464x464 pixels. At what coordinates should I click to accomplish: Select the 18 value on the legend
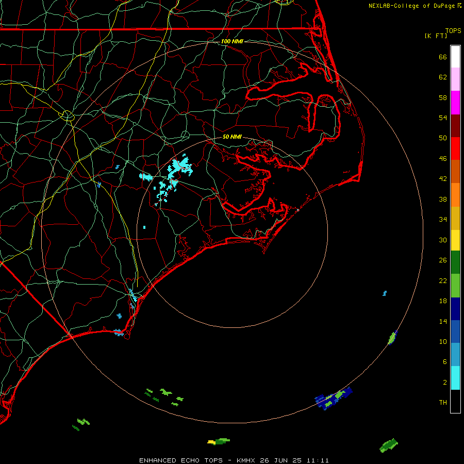click(443, 301)
